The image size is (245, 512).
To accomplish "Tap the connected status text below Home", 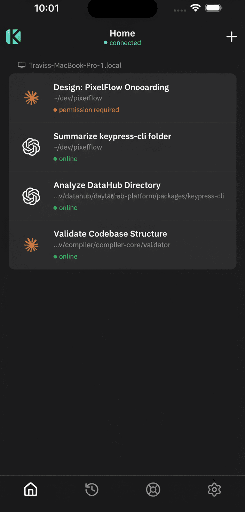I will pyautogui.click(x=125, y=42).
